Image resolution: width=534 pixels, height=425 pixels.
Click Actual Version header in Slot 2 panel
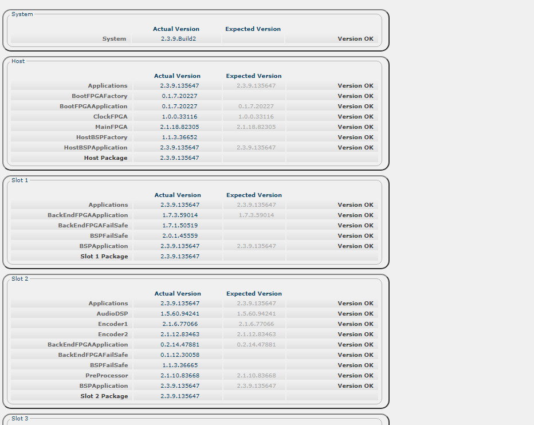point(178,294)
